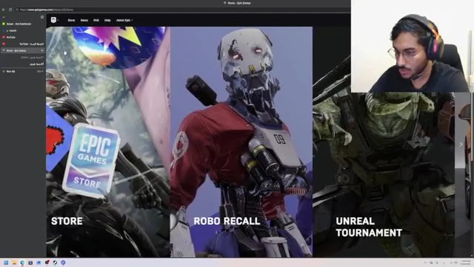
Task: Click the sidebar panel icon at top right
Action: click(42, 17)
